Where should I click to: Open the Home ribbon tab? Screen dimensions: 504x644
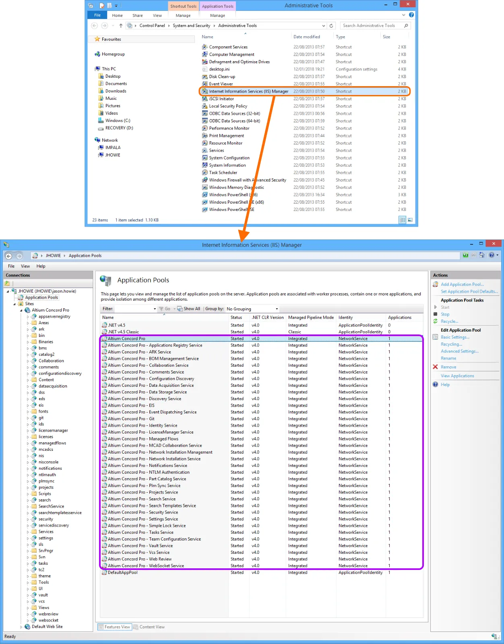(x=118, y=15)
